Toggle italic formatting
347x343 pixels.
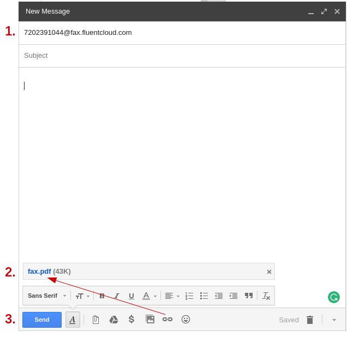tap(116, 296)
